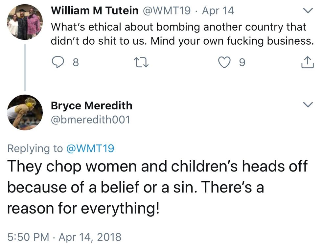This screenshot has width=322, height=248.
Task: Open William M Tutein's profile picture
Action: click(25, 22)
